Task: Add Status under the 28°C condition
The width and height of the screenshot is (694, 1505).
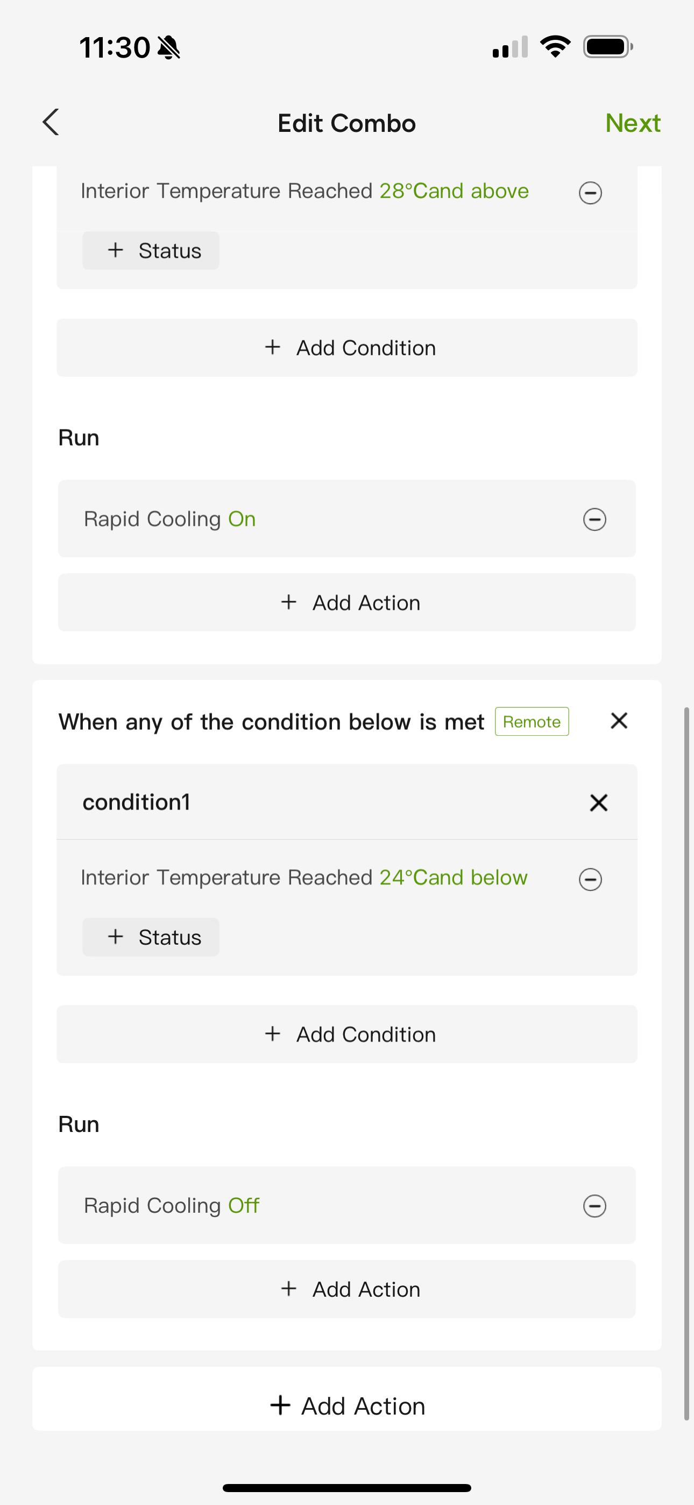Action: [x=151, y=251]
